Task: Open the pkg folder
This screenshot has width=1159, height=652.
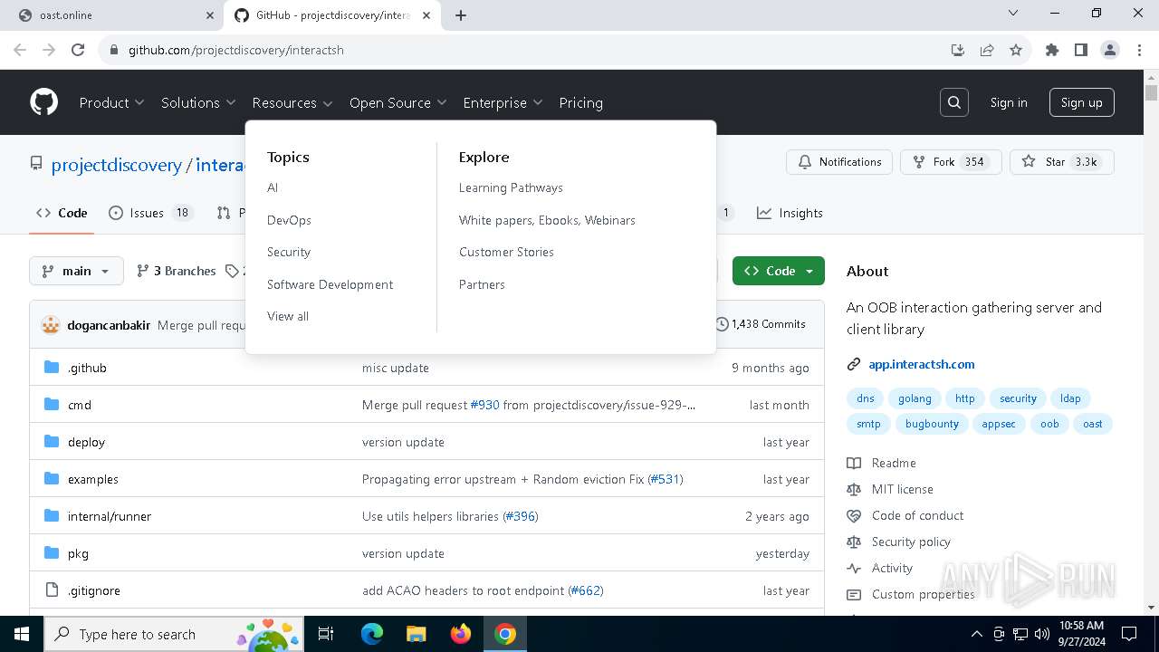Action: click(x=78, y=553)
